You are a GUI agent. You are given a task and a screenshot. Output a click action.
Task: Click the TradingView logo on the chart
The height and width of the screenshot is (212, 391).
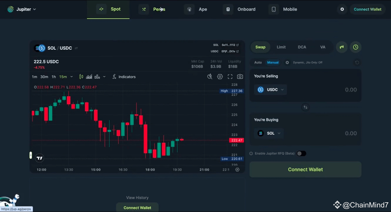point(40,158)
